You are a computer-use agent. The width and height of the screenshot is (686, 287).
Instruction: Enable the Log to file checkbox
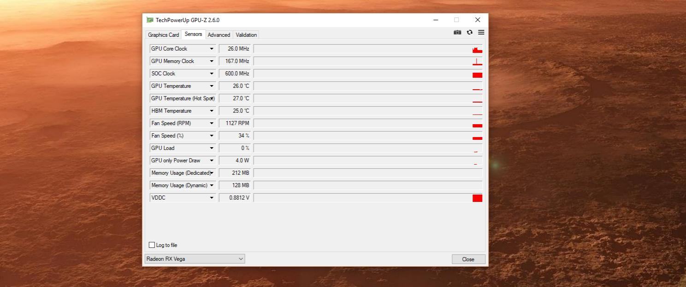(x=152, y=245)
